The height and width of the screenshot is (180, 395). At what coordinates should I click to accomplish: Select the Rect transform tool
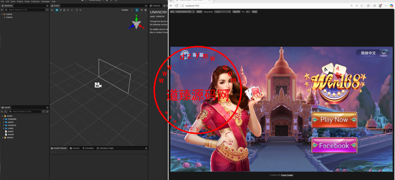pos(68,10)
